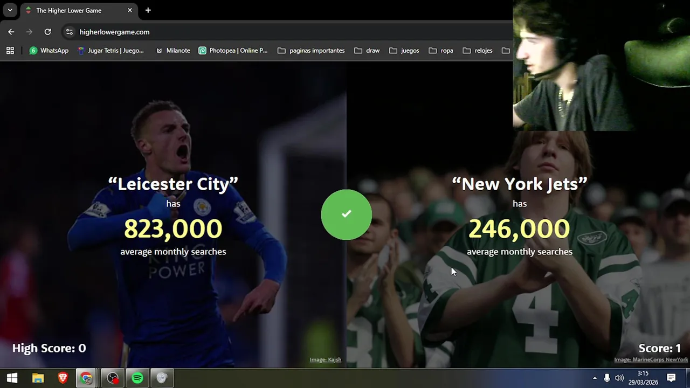Open the volume control tray icon
690x388 pixels.
tap(619, 378)
